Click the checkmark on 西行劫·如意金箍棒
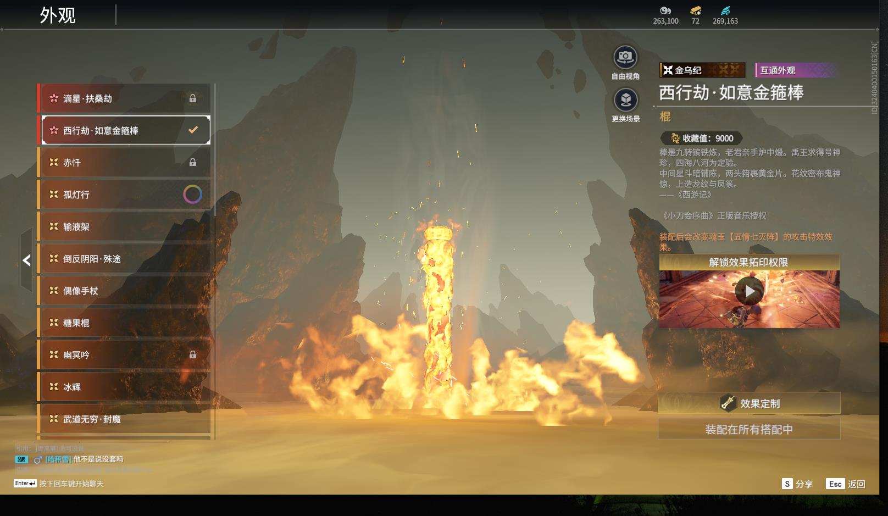 [x=193, y=130]
